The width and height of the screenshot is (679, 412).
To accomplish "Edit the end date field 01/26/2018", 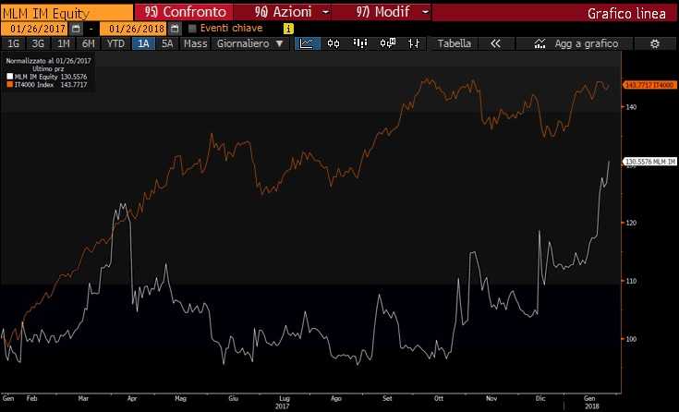I will click(x=133, y=29).
